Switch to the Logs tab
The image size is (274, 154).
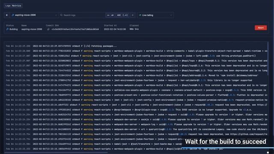pyautogui.click(x=8, y=6)
